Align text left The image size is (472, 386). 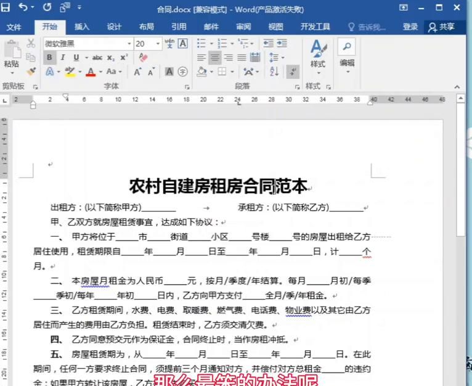(201, 57)
